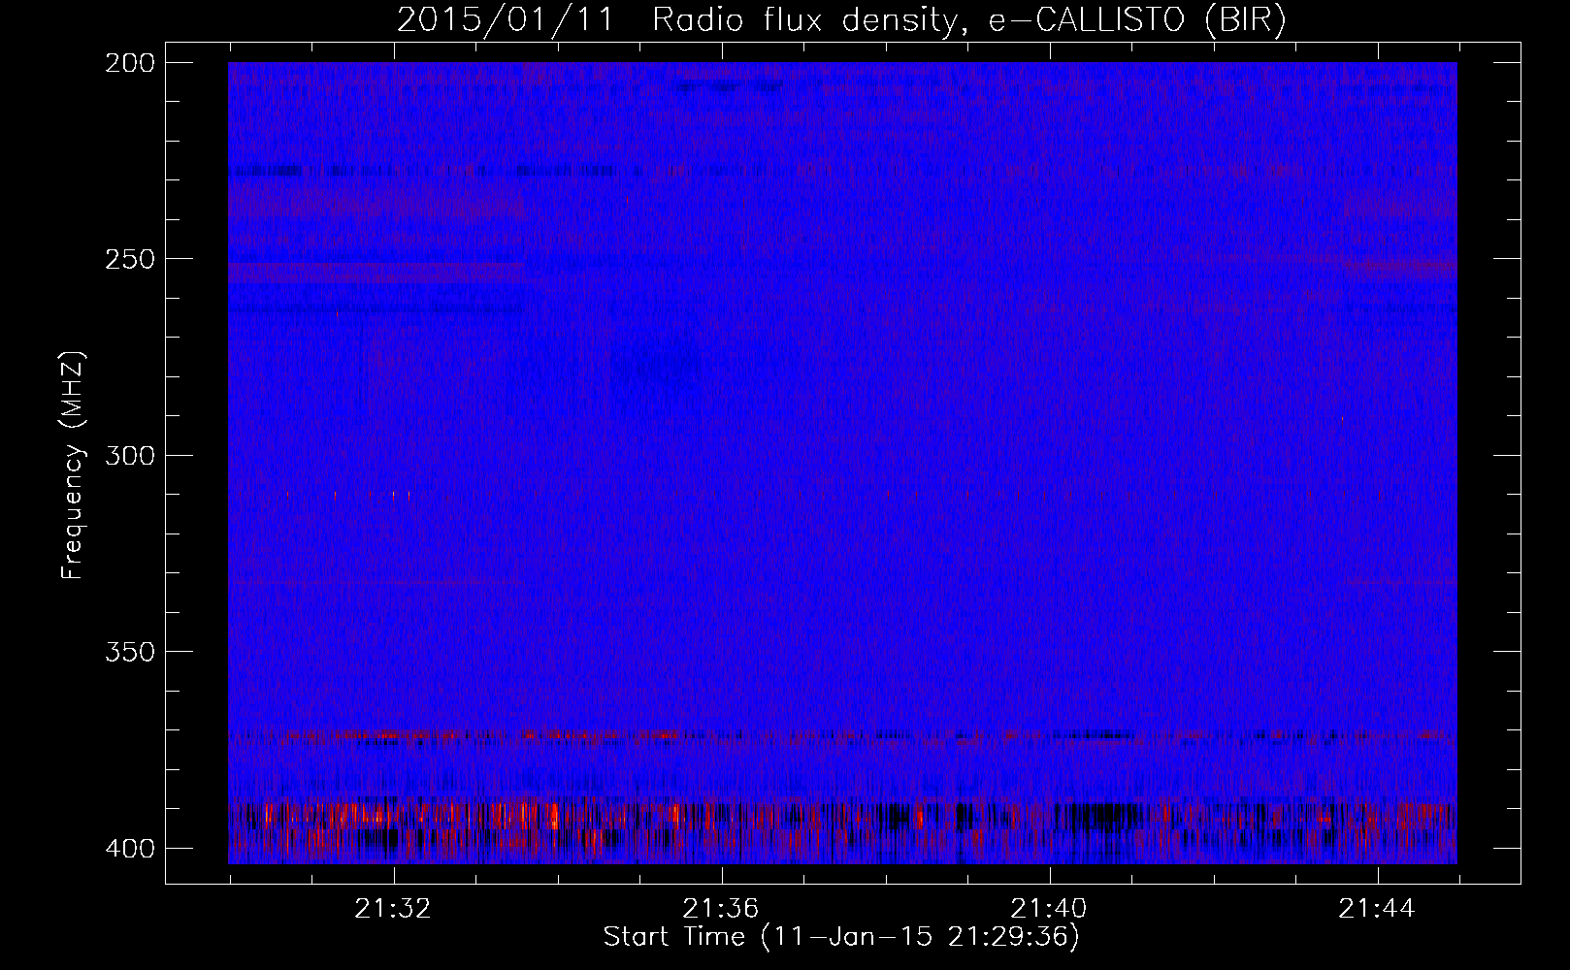Select the "Frequency (MHZ)" axis label
The height and width of the screenshot is (970, 1570).
tap(73, 465)
